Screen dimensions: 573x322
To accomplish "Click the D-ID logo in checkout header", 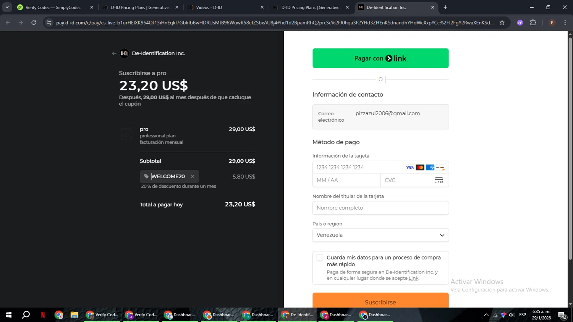I will point(124,53).
